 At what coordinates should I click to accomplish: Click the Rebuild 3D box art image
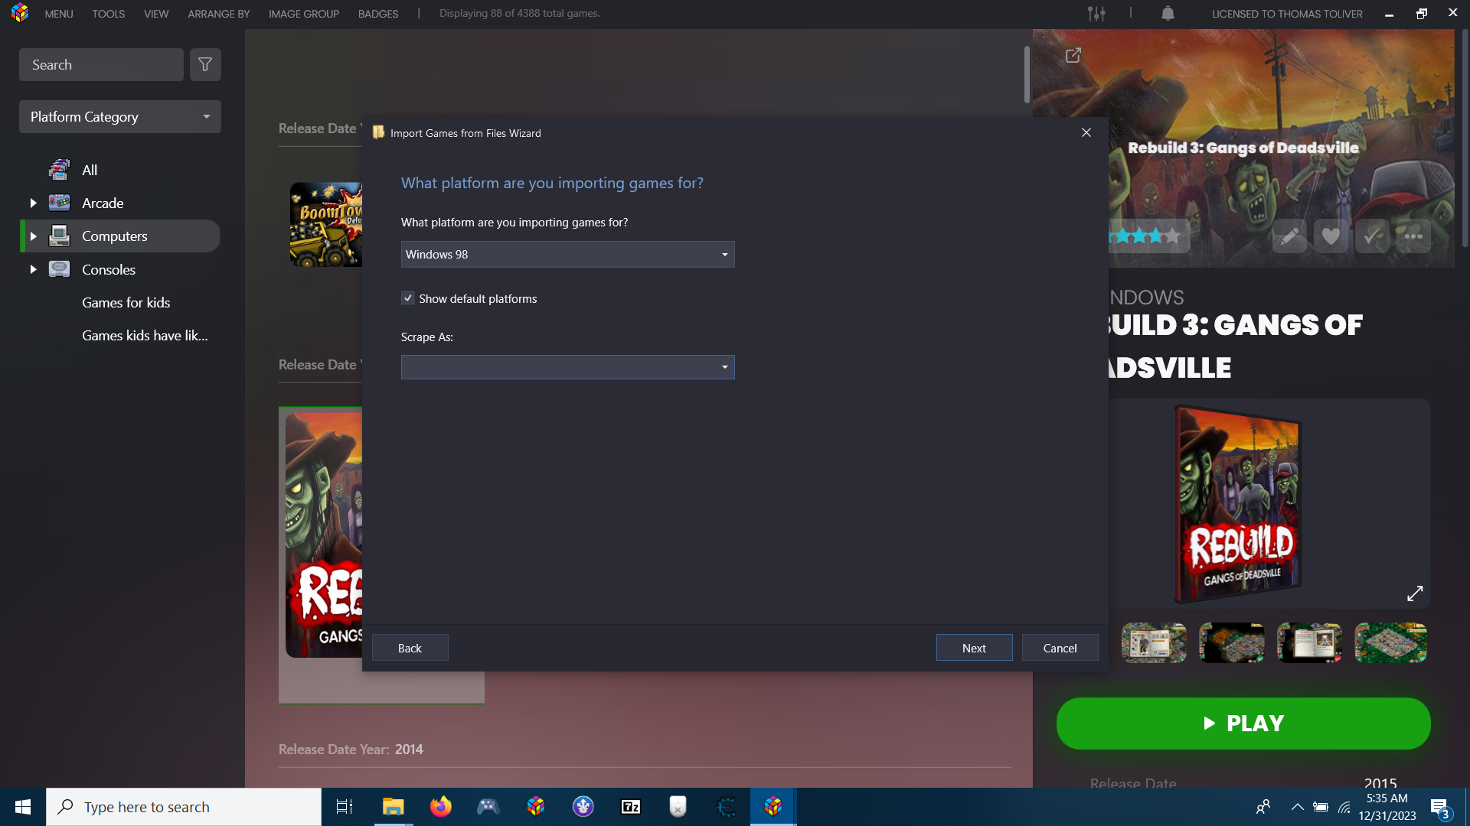1240,505
